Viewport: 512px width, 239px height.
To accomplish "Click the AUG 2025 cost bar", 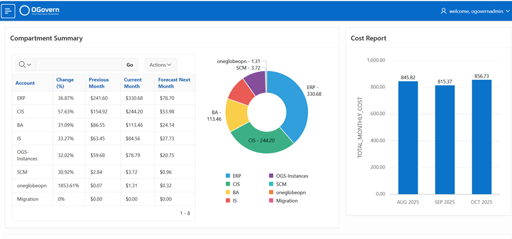I will pyautogui.click(x=407, y=137).
